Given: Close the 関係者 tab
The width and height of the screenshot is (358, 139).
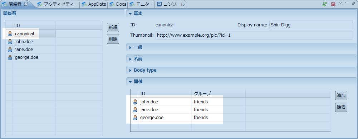Looking at the screenshot, I should point(26,4).
